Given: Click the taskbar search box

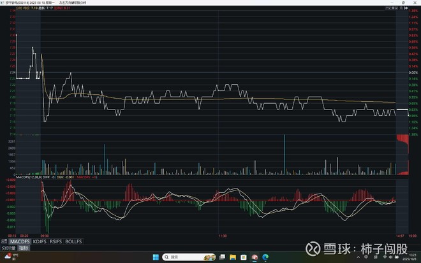Looking at the screenshot, I should [x=189, y=257].
